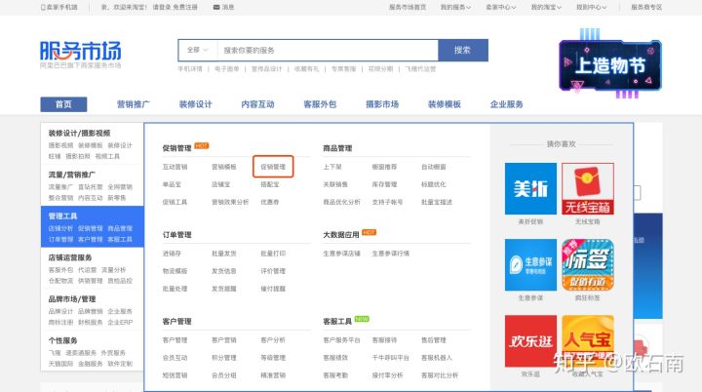This screenshot has height=392, width=702.
Task: Click the highlighted 促销管理 link
Action: [x=273, y=167]
